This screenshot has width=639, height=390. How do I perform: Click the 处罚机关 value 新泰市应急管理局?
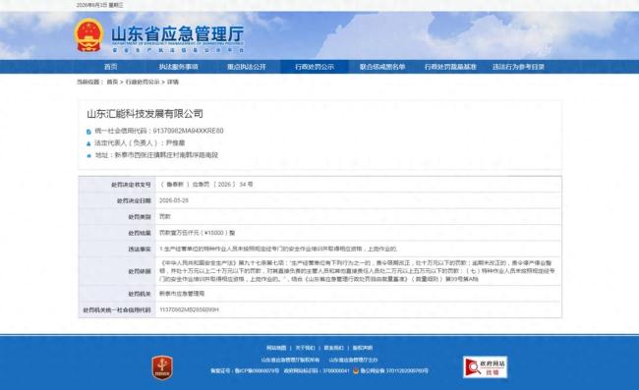[182, 294]
